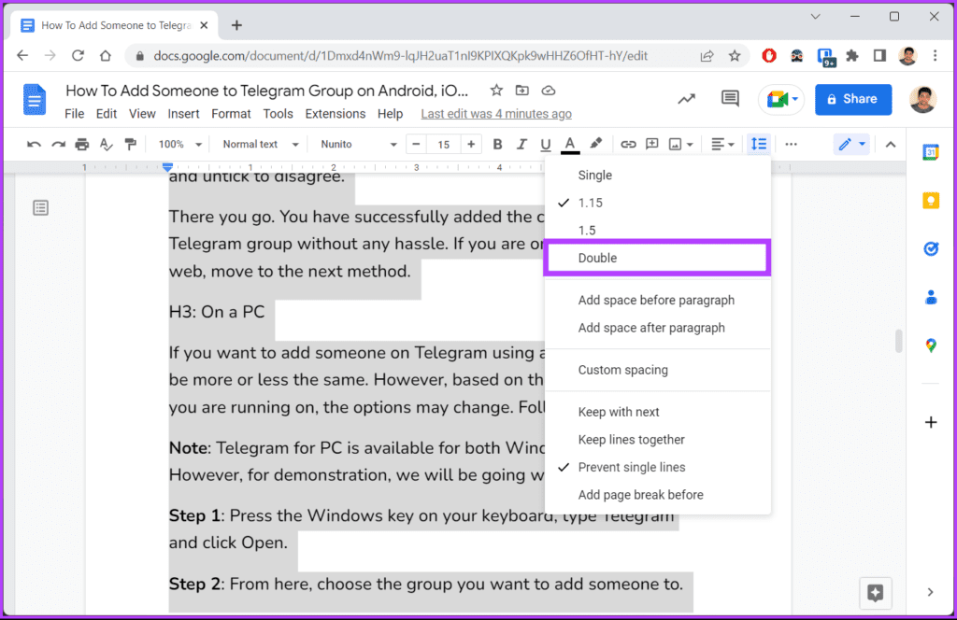
Task: Open the Nunito font dropdown
Action: [359, 145]
